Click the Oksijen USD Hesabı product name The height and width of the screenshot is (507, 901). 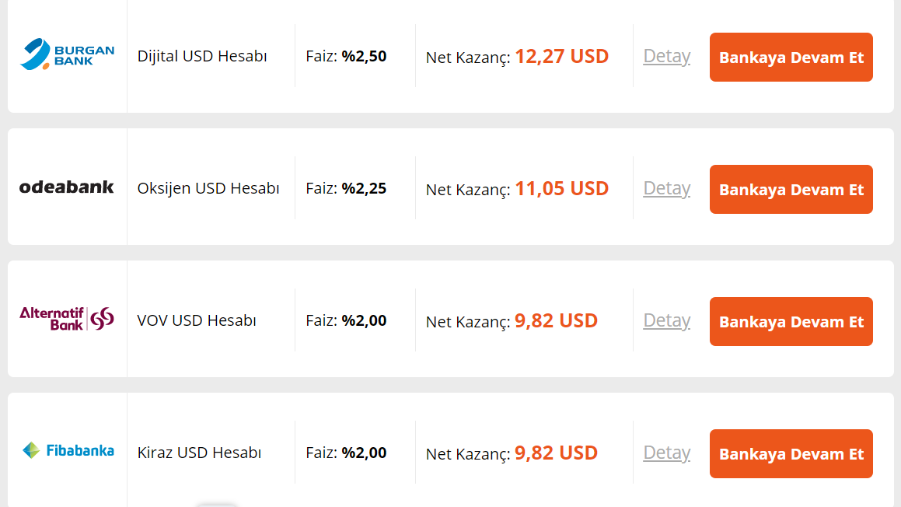208,188
